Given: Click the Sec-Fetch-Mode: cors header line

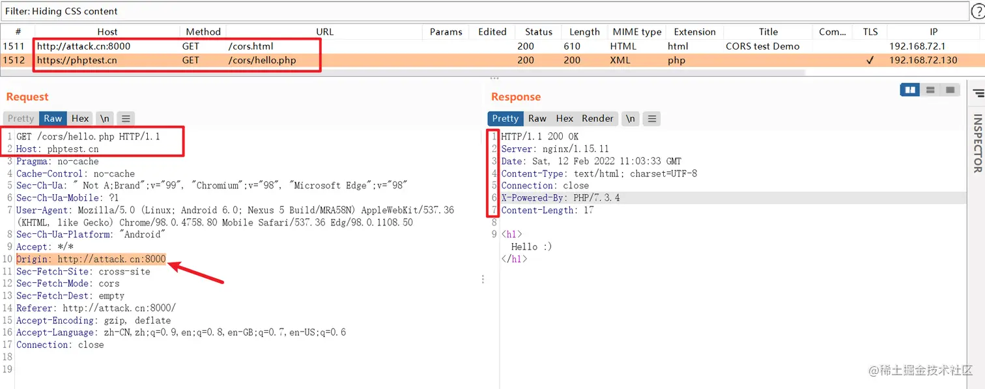Looking at the screenshot, I should [x=68, y=283].
